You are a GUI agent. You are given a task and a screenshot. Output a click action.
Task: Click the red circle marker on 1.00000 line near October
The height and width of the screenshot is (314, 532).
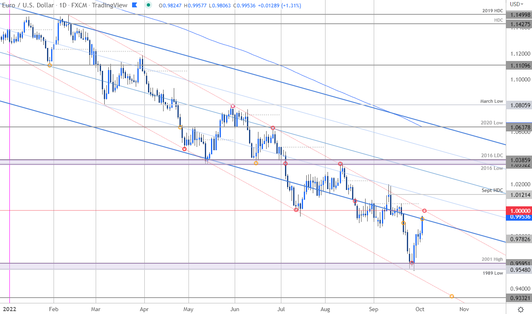pos(424,210)
